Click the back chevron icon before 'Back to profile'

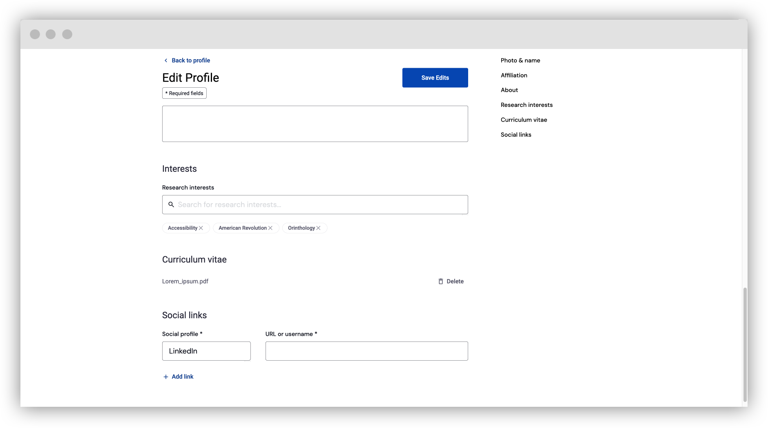coord(166,60)
